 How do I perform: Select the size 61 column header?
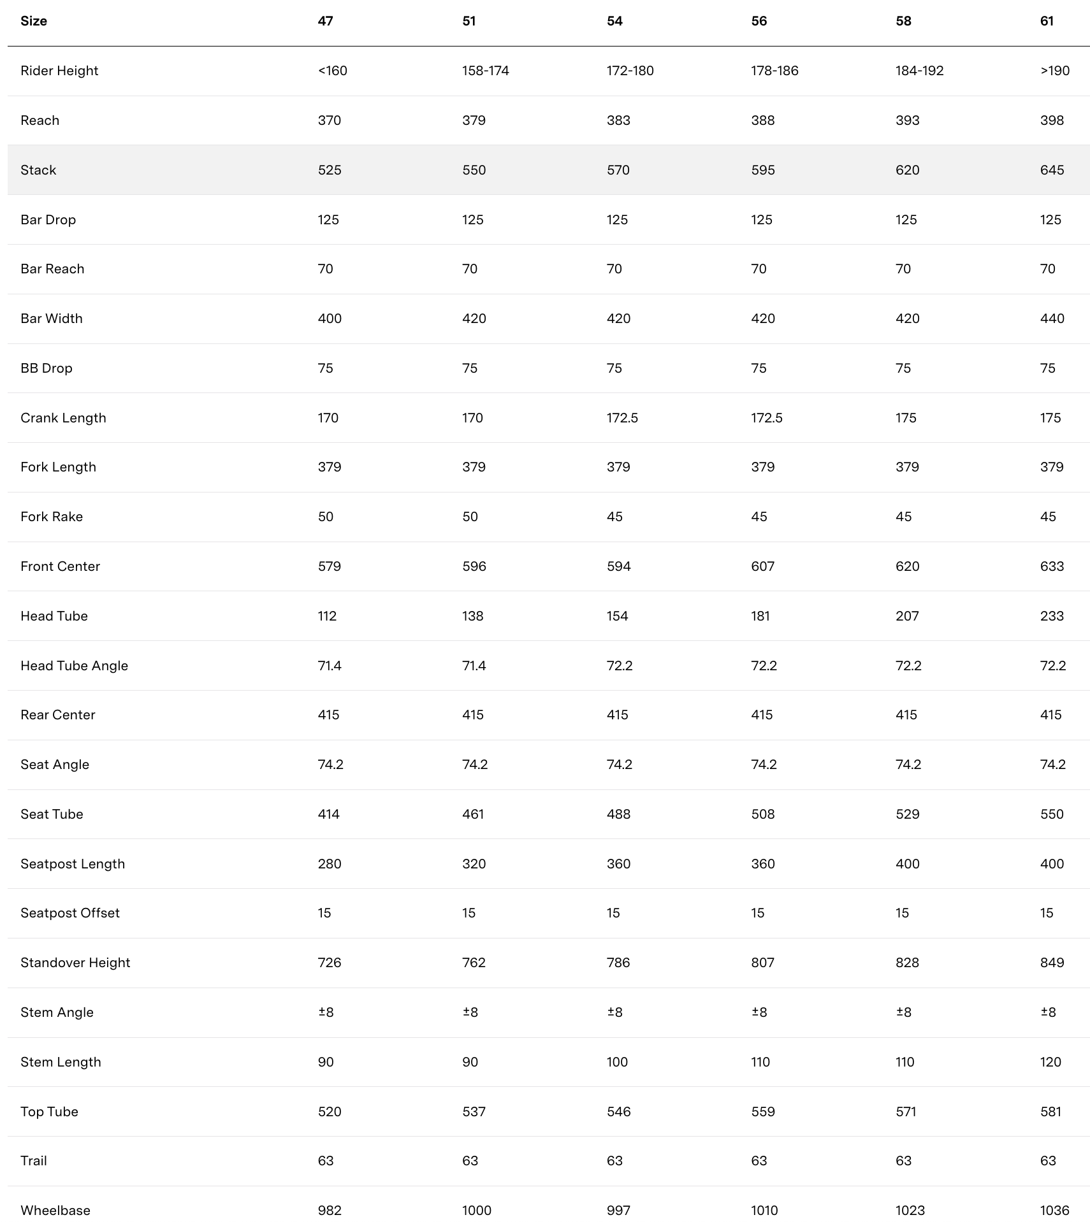[x=1047, y=21]
